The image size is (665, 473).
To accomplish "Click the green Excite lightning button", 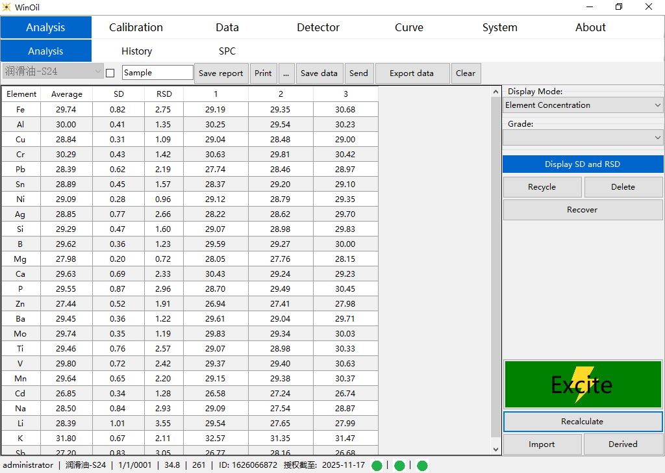I will (583, 385).
